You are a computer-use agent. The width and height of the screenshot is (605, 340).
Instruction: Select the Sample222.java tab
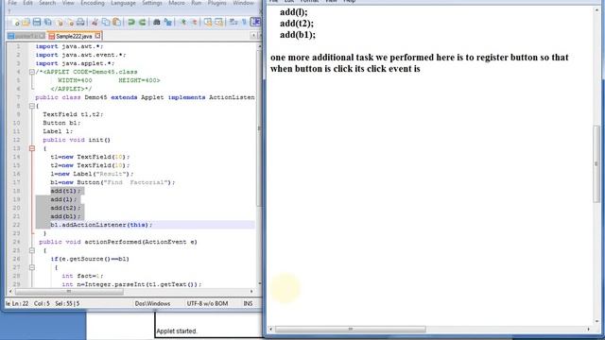(x=74, y=36)
